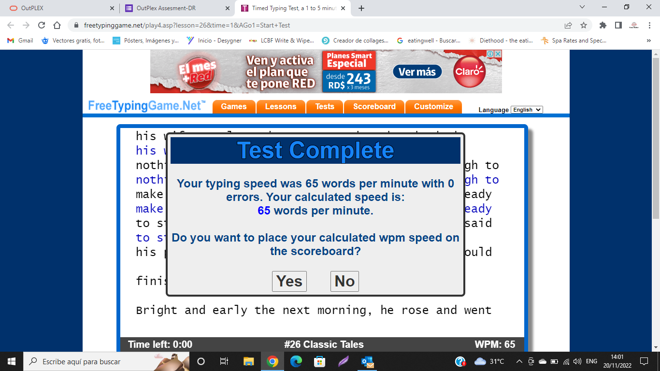Screen dimensions: 660x371
Task: Reload the typing test page
Action: [42, 25]
